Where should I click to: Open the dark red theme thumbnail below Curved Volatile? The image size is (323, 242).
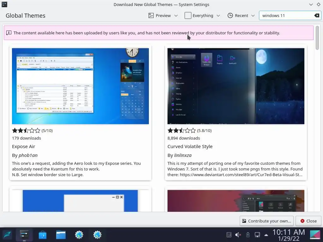pos(236,201)
